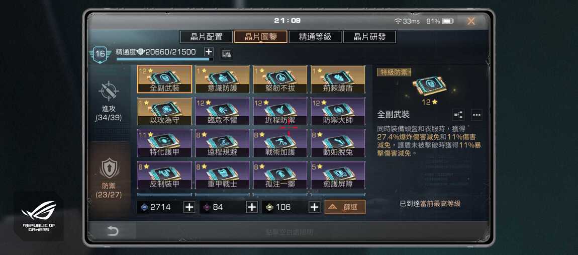Add more purple currency 84
The width and height of the screenshot is (578, 255).
coord(252,207)
